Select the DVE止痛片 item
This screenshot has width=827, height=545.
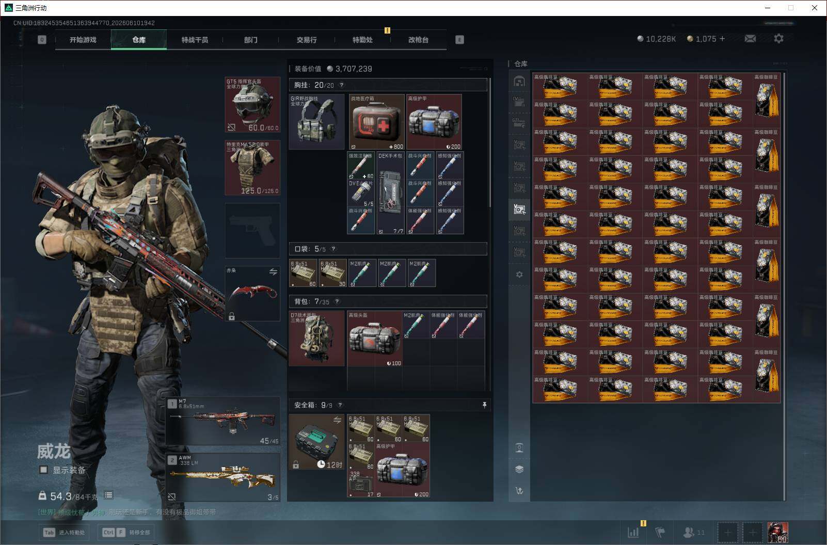coord(361,193)
